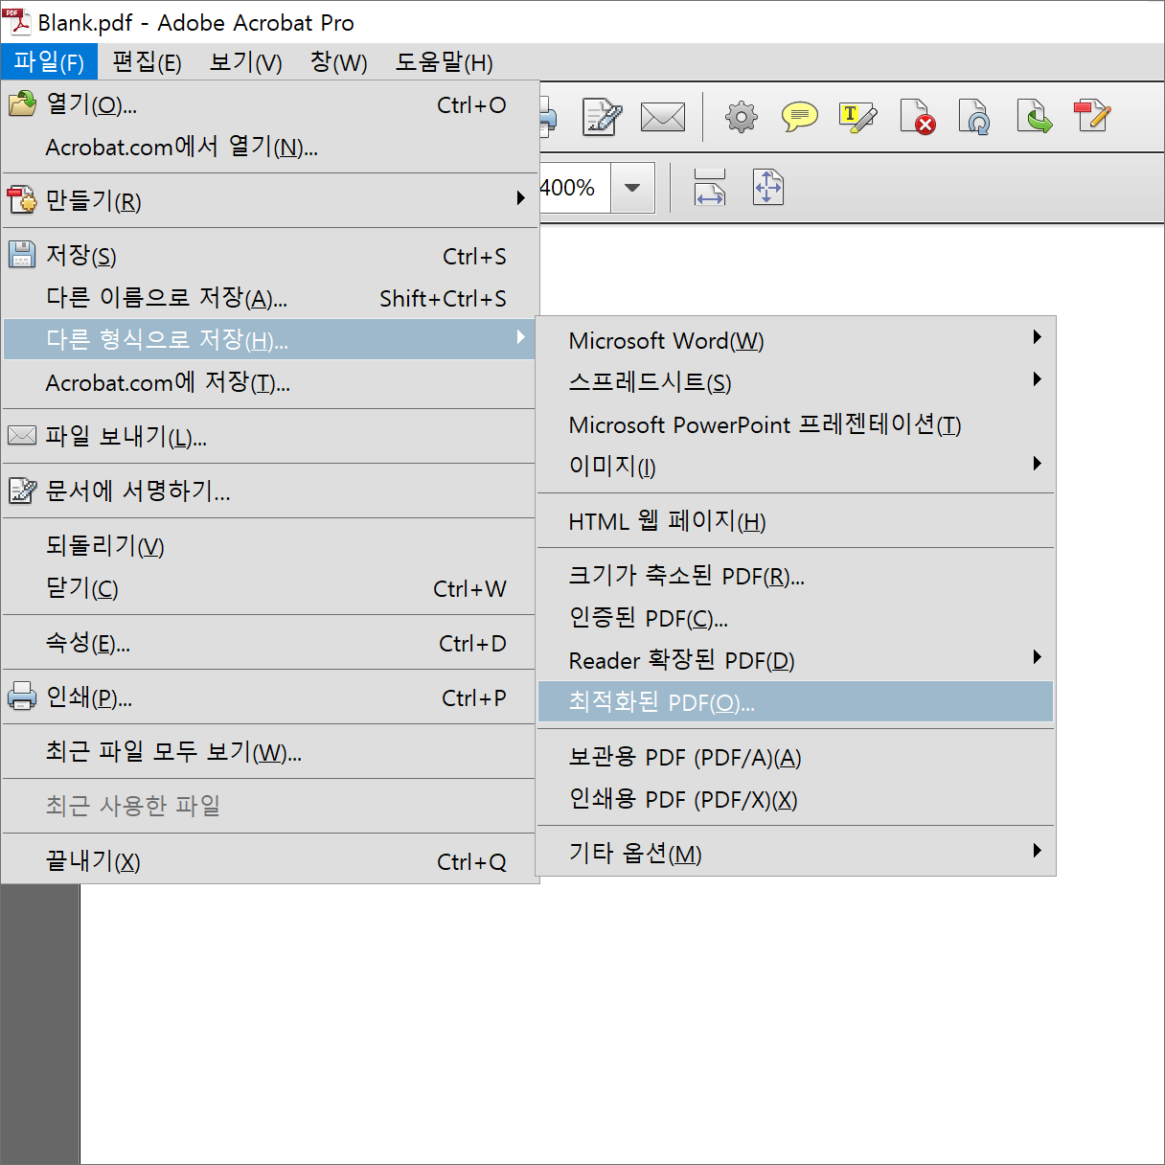Click the floppy disk icon beside 저장(S)
Viewport: 1165px width, 1165px height.
click(22, 255)
